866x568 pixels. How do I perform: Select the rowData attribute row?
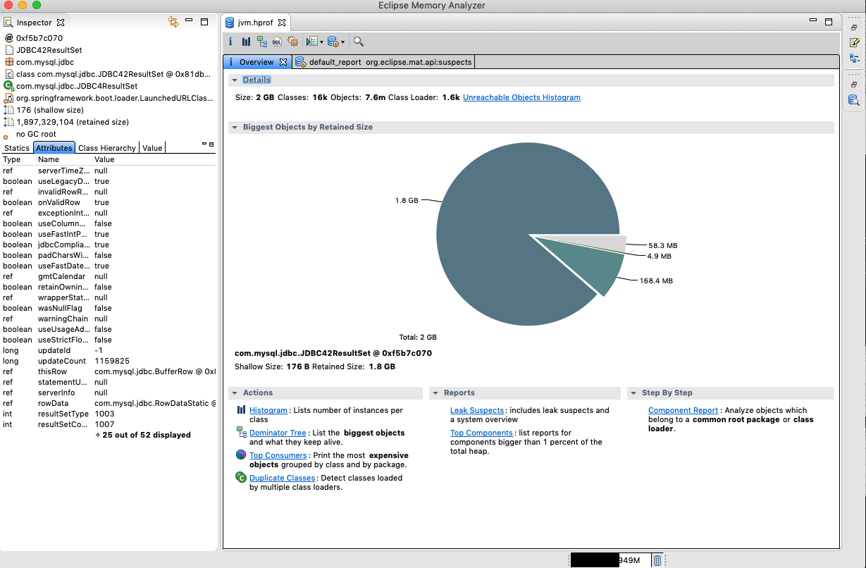pyautogui.click(x=109, y=403)
